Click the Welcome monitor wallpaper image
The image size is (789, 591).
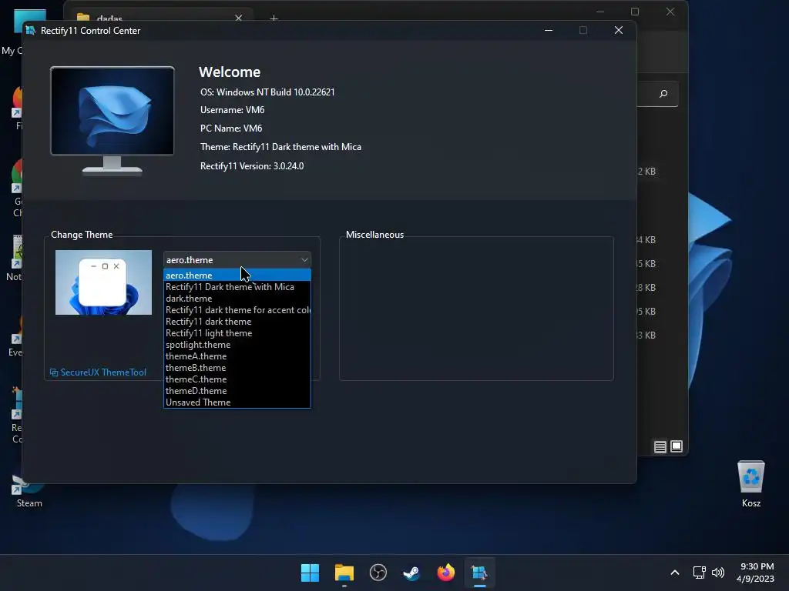(x=112, y=111)
